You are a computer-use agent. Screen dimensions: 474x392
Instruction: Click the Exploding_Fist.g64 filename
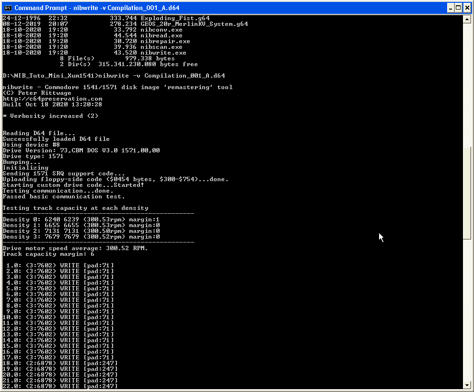coord(175,18)
